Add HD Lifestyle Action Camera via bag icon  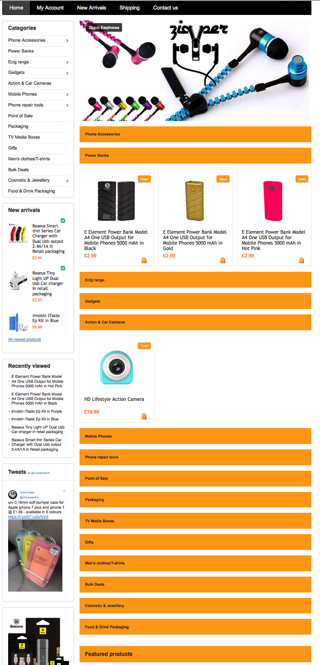(x=144, y=416)
